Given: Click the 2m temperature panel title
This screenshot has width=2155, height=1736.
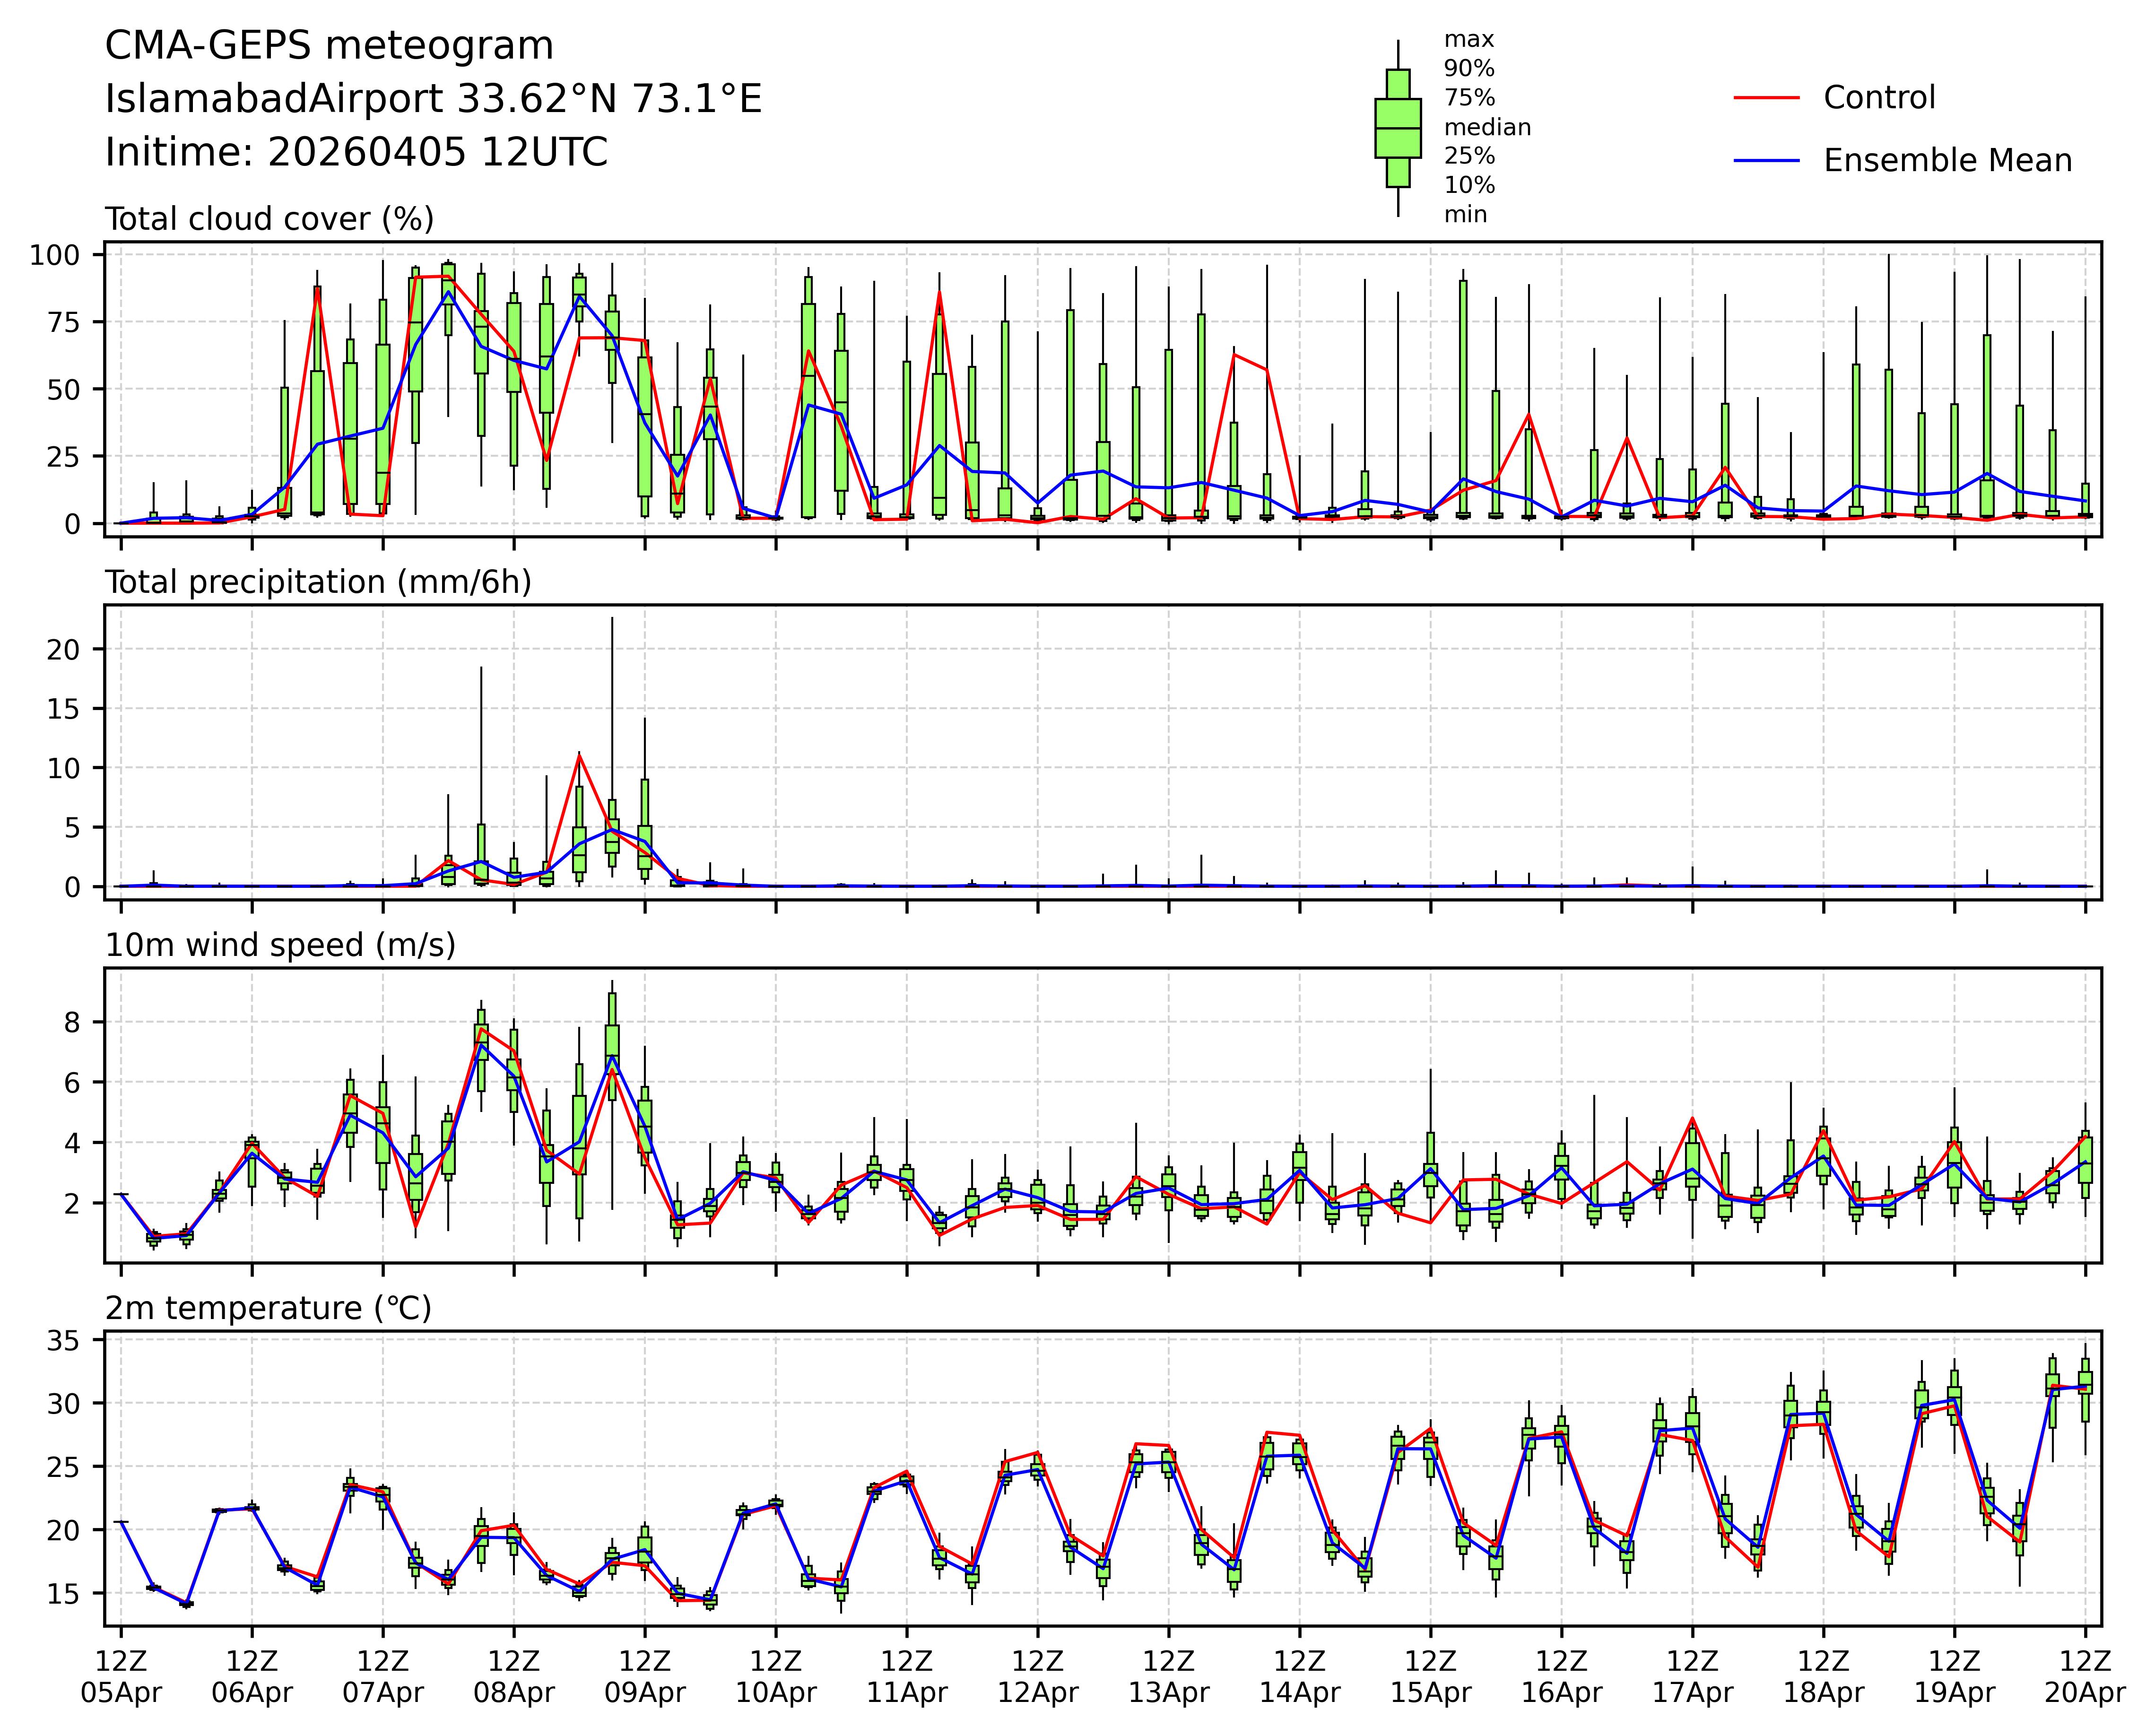Looking at the screenshot, I should coord(268,1308).
